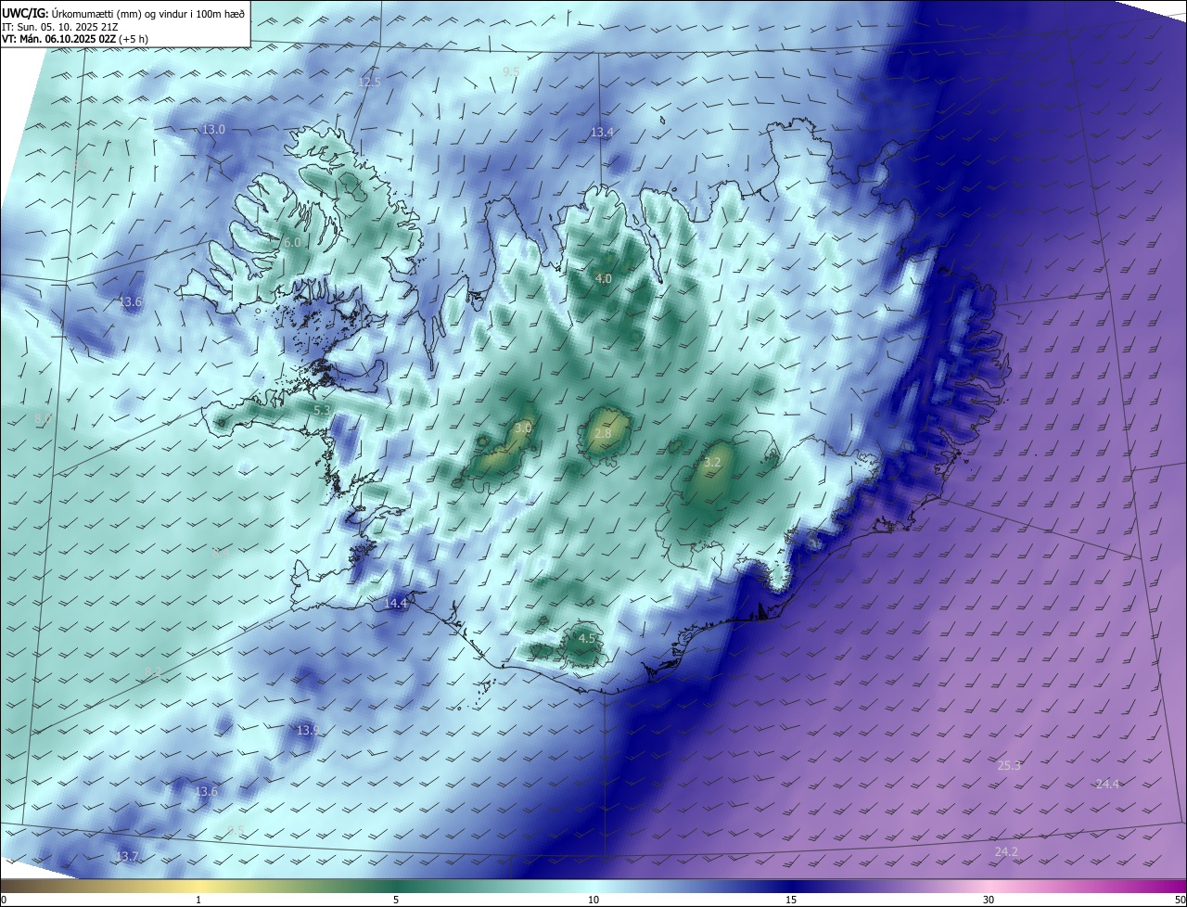Click the 3.2 value label
Screen dimensions: 1187x907
point(712,462)
